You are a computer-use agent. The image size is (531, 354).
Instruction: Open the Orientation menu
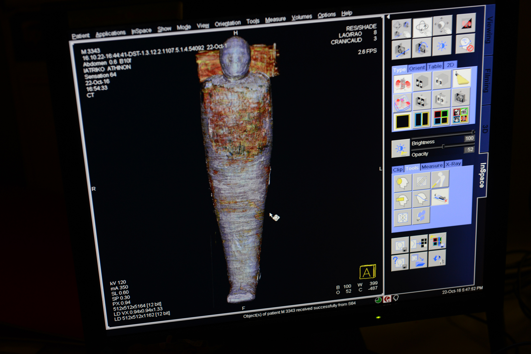pos(227,24)
